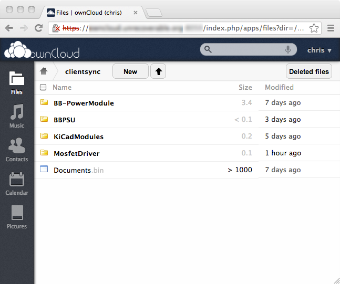Viewport: 340px width, 284px height.
Task: Click browser back arrow
Action: pyautogui.click(x=9, y=28)
